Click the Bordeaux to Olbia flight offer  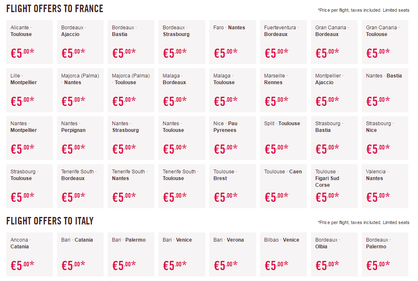pyautogui.click(x=334, y=254)
